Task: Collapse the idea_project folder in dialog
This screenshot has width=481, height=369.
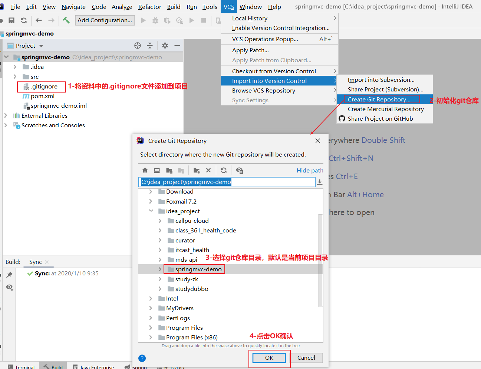Action: (x=151, y=211)
